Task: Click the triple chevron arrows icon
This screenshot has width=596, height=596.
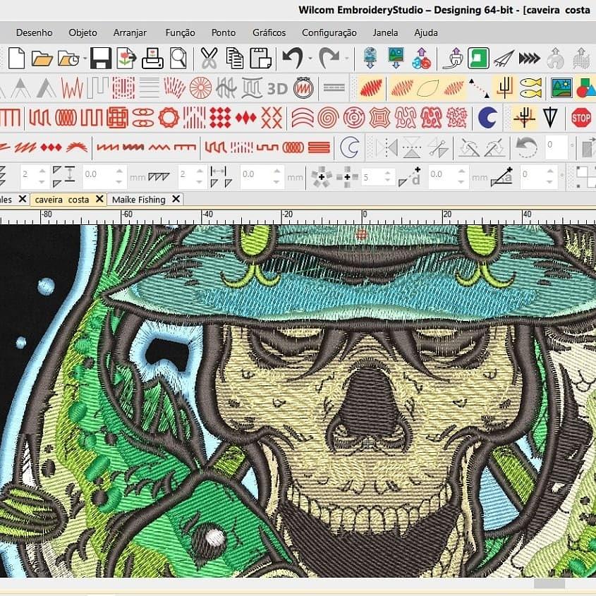Action: click(530, 58)
